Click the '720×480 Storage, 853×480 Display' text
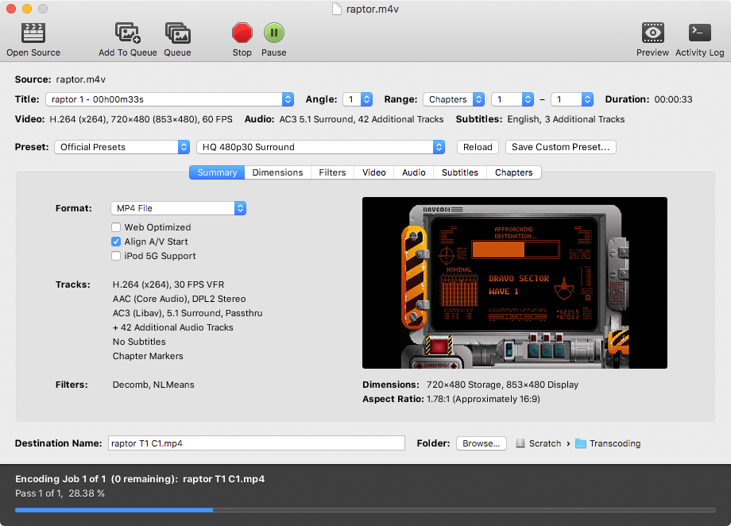731x526 pixels. click(x=502, y=385)
